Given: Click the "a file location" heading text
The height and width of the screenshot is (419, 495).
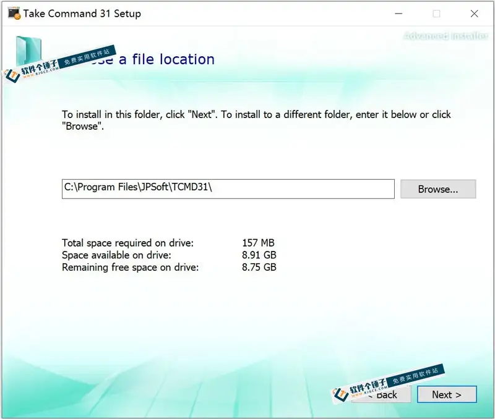Looking at the screenshot, I should click(x=166, y=59).
